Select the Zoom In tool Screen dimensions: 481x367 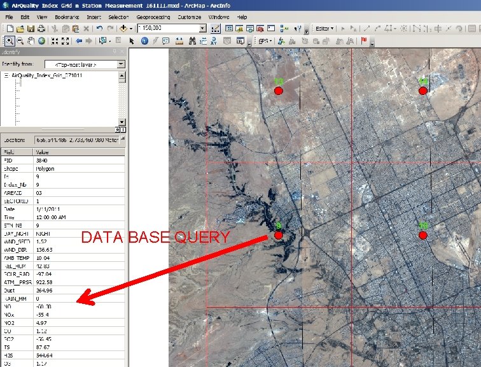[x=10, y=41]
